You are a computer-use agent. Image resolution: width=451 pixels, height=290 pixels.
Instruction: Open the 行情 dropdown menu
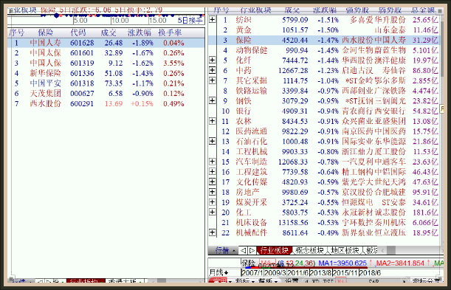tap(226, 250)
